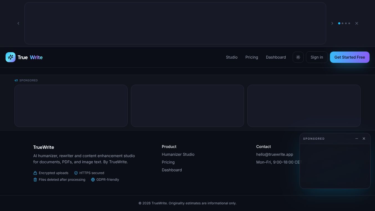The image size is (375, 211).
Task: Close the Sponsored popup panel
Action: click(x=364, y=139)
